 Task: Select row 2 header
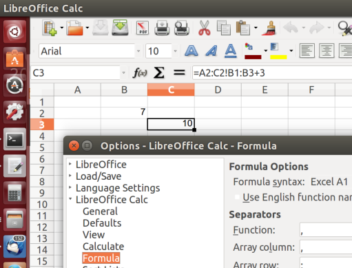42,113
